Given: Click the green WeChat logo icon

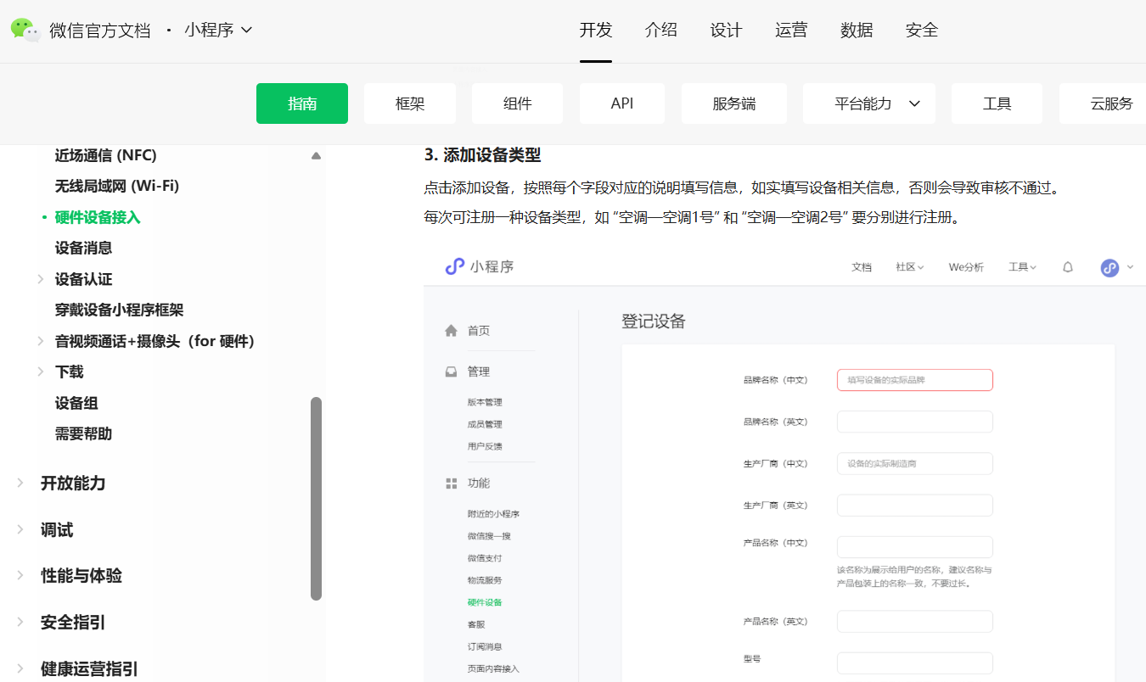Looking at the screenshot, I should (x=25, y=30).
